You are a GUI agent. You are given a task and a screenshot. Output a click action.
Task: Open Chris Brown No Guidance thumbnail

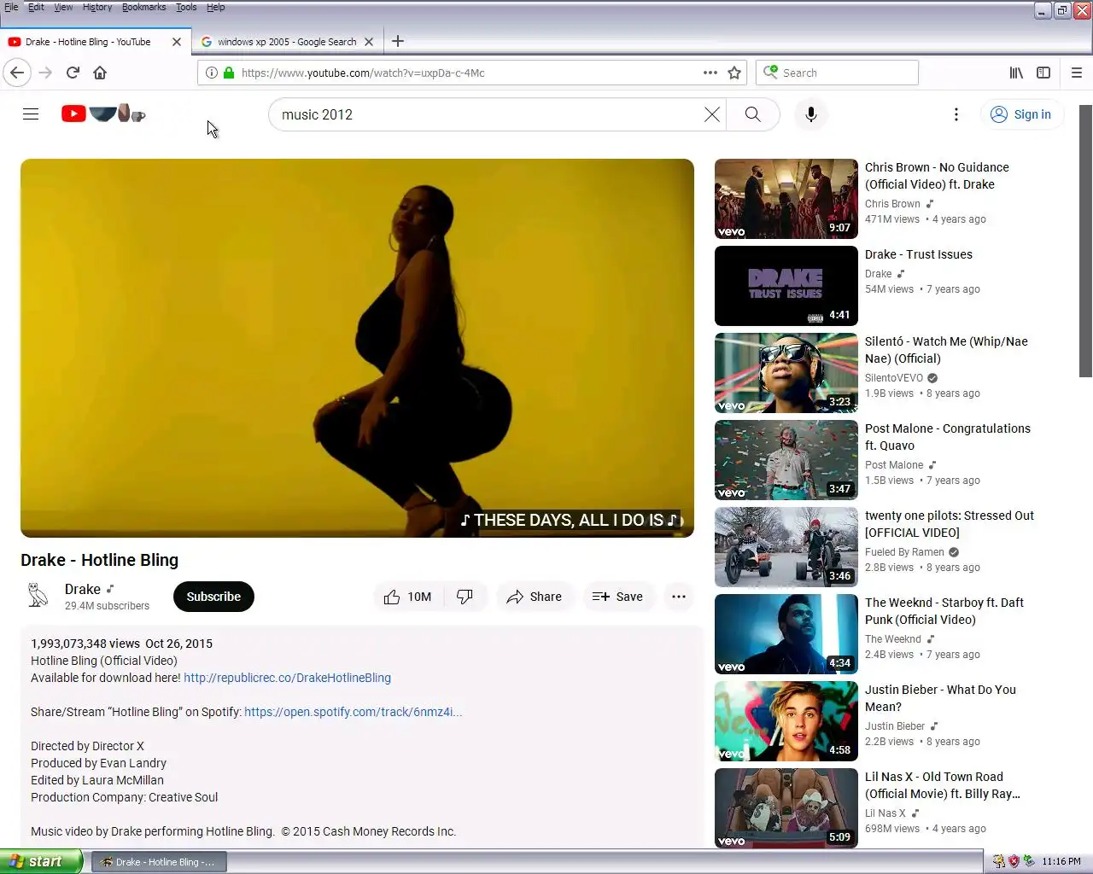(x=786, y=199)
